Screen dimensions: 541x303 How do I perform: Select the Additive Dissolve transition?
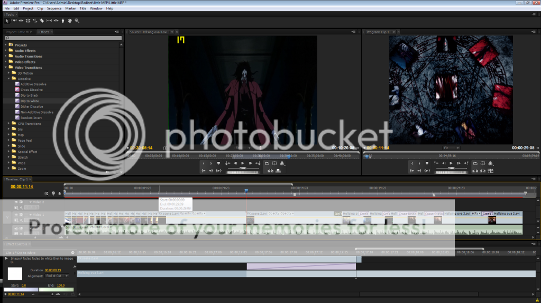click(33, 84)
